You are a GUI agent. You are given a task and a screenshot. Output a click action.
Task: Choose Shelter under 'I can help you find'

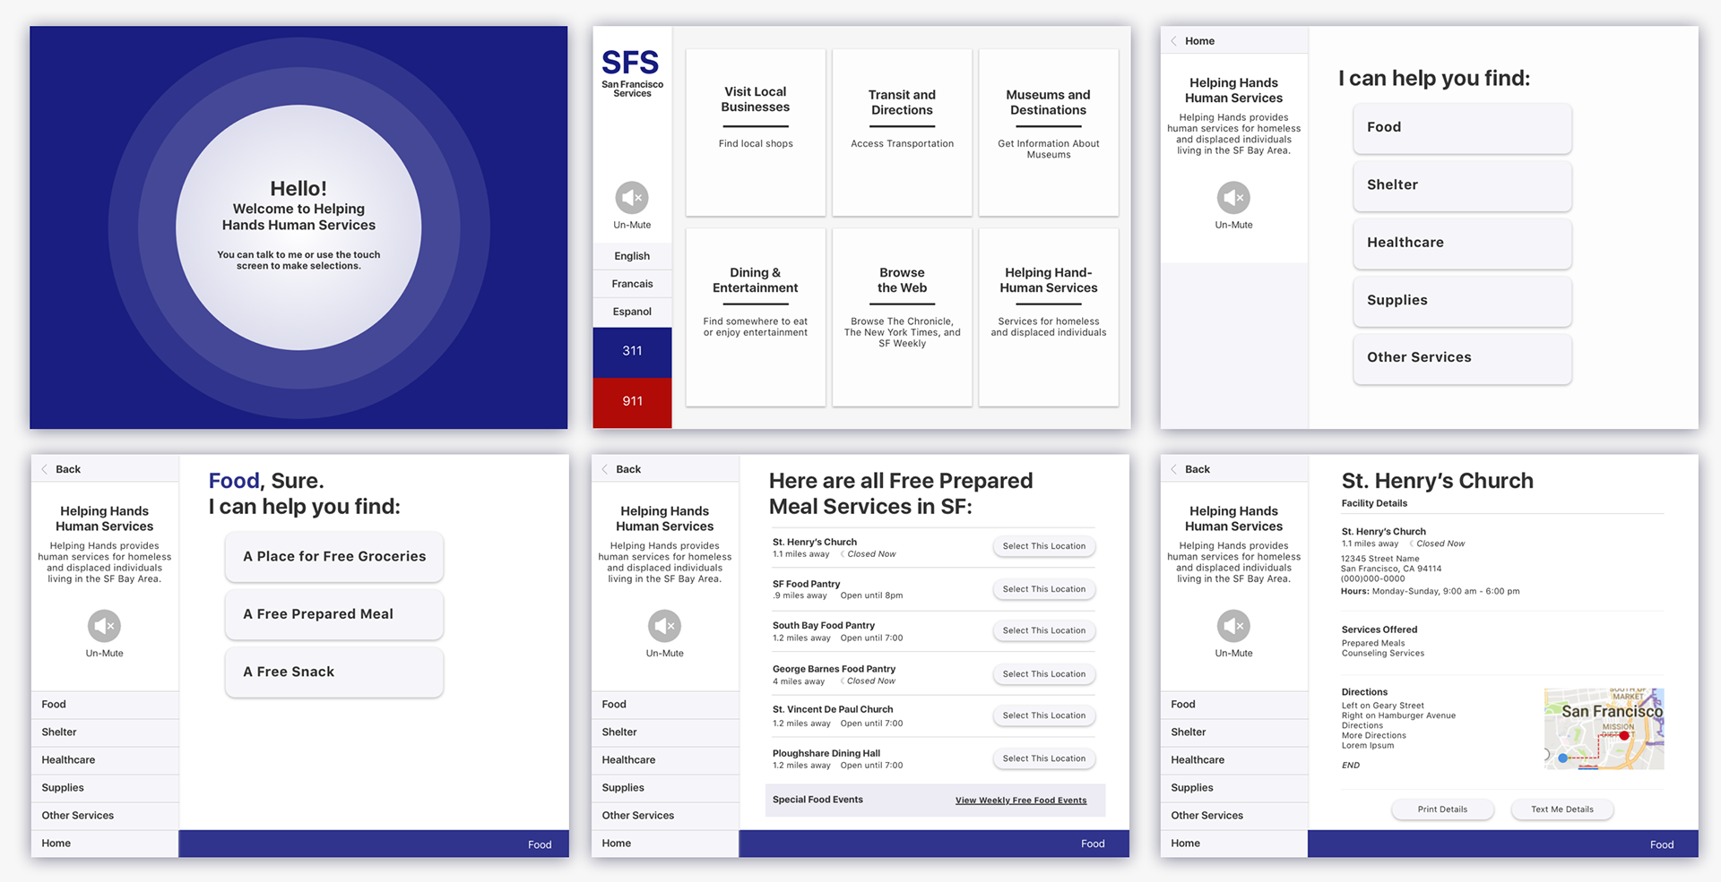[x=1462, y=185]
